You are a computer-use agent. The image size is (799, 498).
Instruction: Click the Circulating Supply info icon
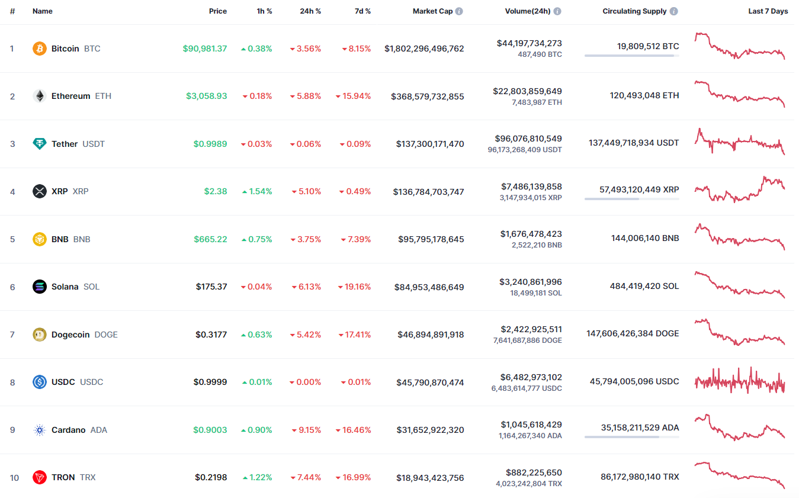pos(674,11)
